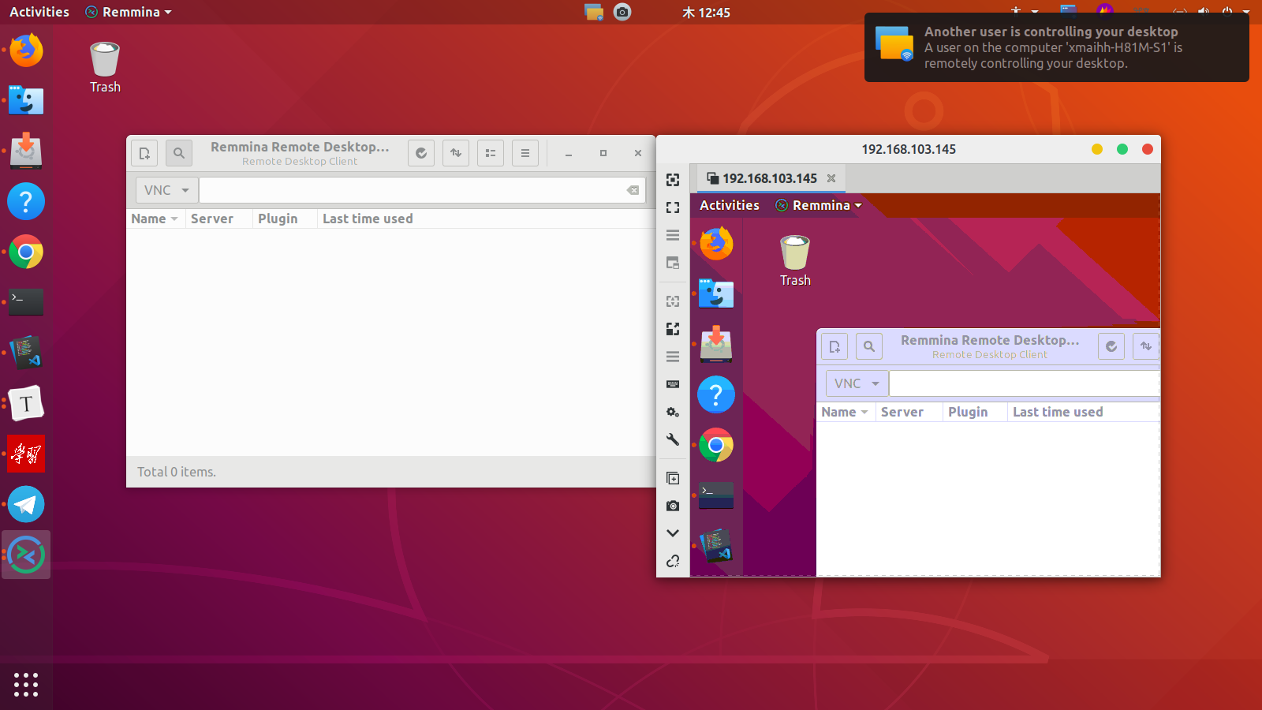
Task: Toggle fullscreen mode in the session sidebar
Action: click(x=673, y=207)
